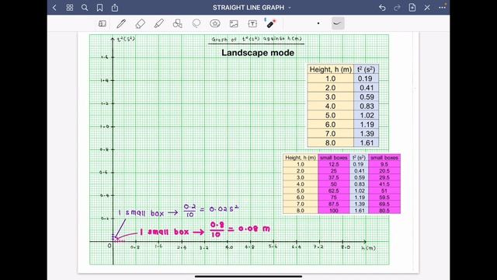Tap the handwritten 0.08 m result
This screenshot has height=280, width=497.
(x=254, y=229)
